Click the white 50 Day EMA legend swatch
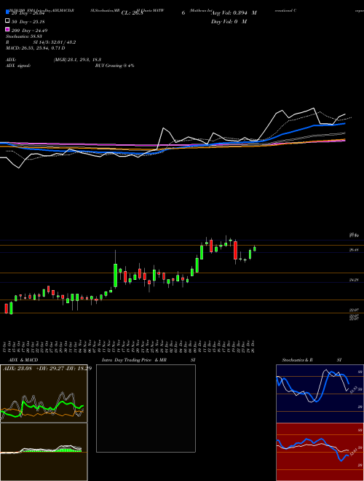Viewport: 364px width, 481px height. click(7, 21)
